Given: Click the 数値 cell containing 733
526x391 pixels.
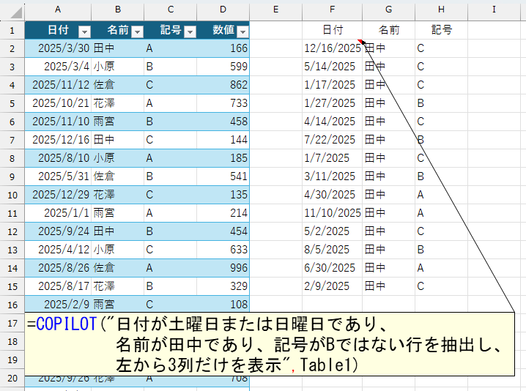Looking at the screenshot, I should [223, 103].
